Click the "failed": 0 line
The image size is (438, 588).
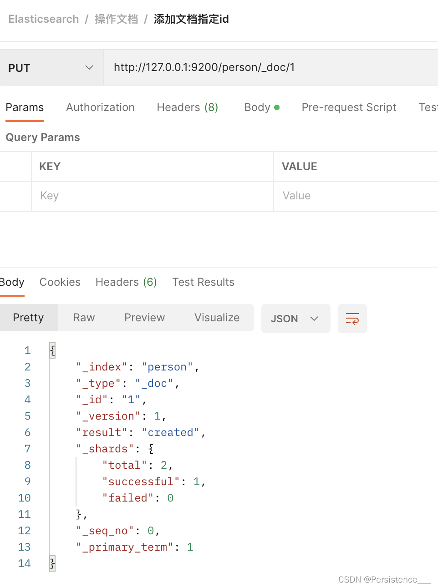[138, 498]
